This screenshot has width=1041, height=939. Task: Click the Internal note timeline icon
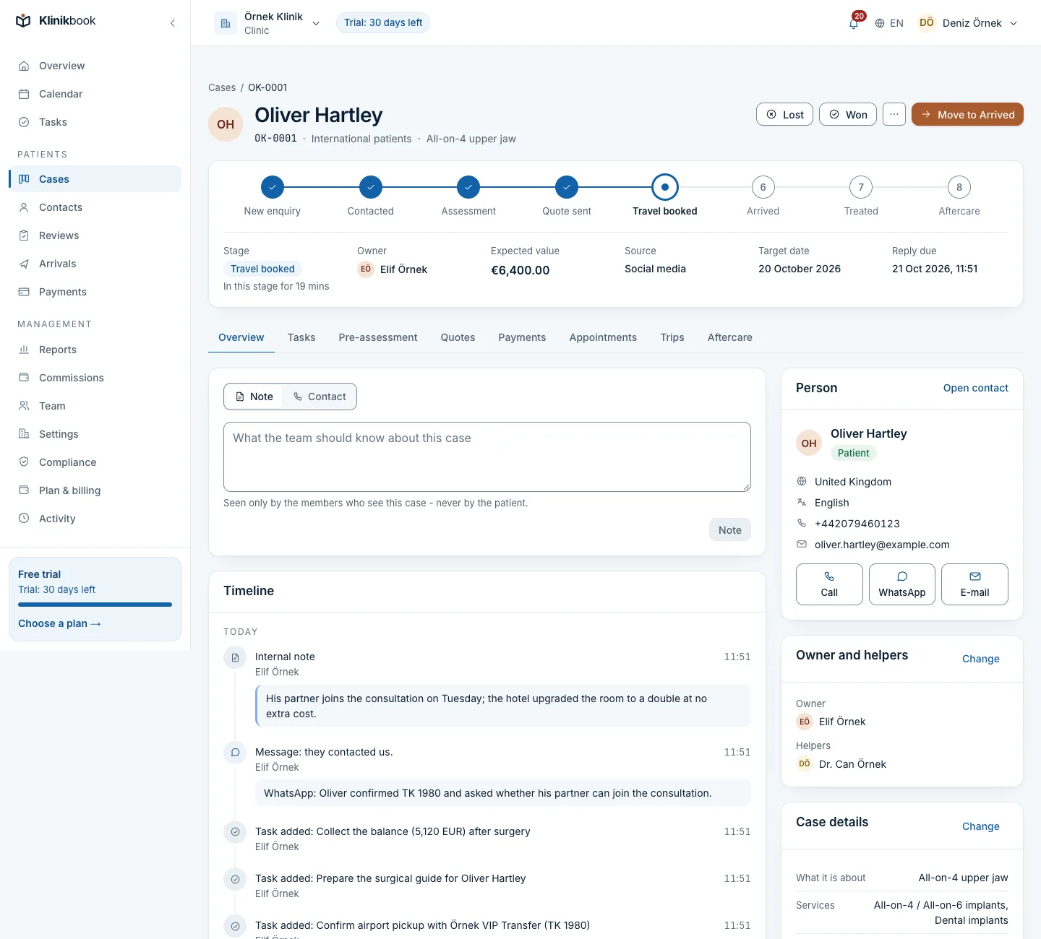click(235, 658)
